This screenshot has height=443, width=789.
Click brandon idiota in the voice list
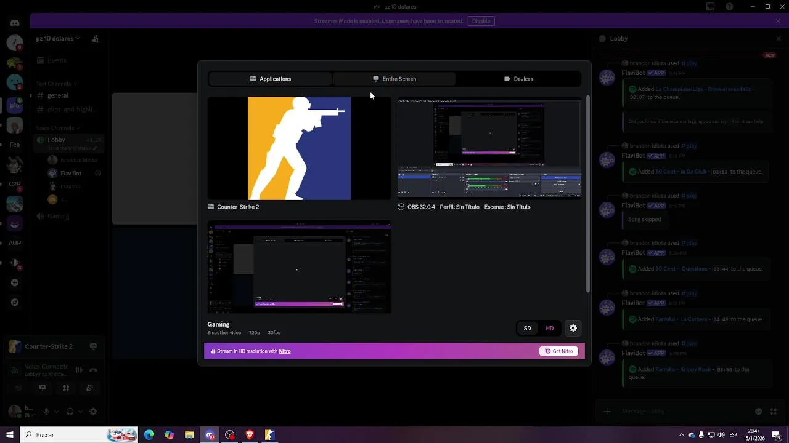tap(74, 160)
